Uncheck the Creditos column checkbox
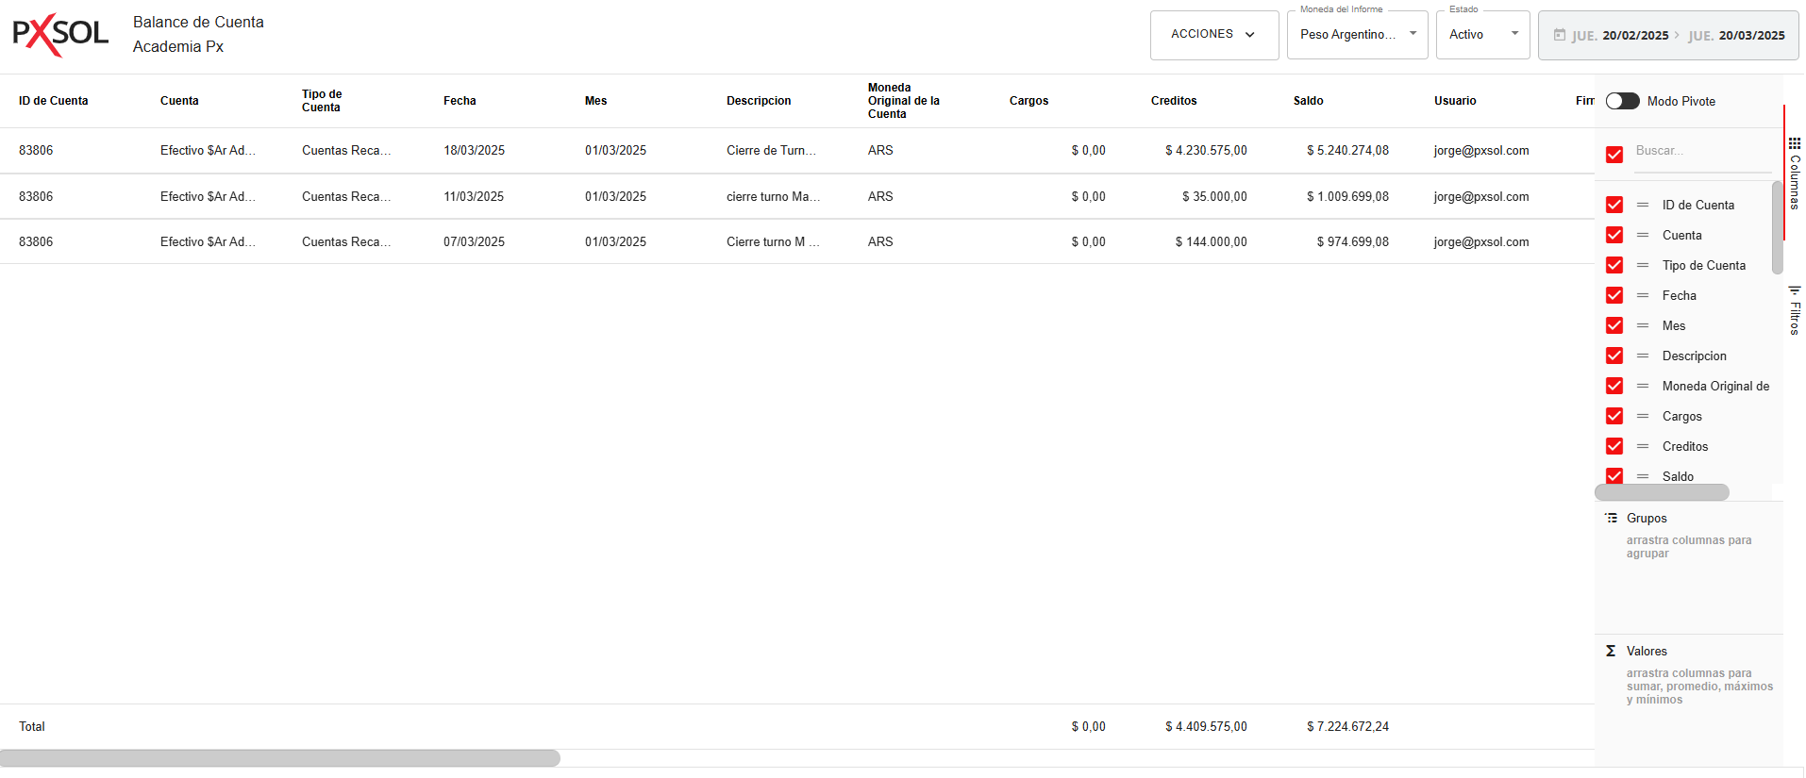1806x778 pixels. tap(1614, 446)
